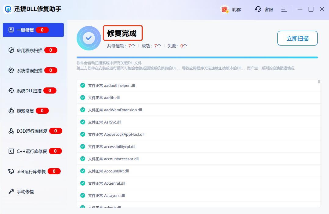329x214 pixels.
Task: Click the user avatar icon
Action: pos(225,9)
